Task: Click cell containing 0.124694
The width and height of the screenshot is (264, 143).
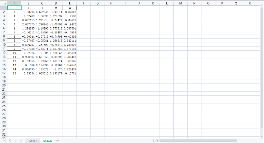Action: point(42,65)
